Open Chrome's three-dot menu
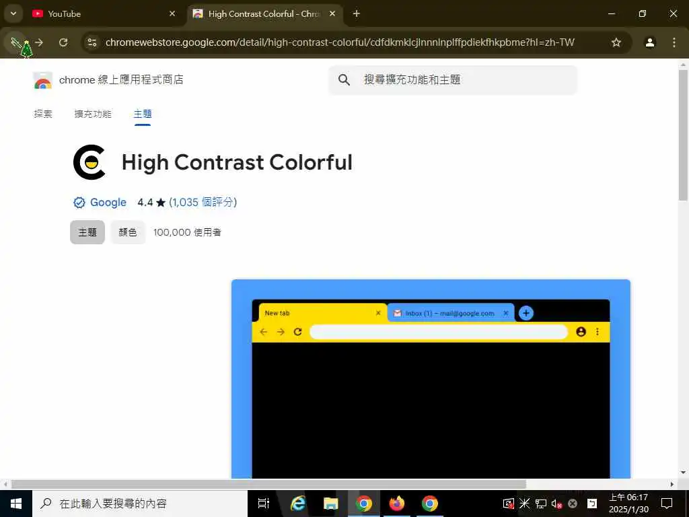Viewport: 689px width, 517px height. click(674, 42)
